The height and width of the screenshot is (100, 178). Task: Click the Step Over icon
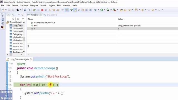pyautogui.click(x=54, y=10)
